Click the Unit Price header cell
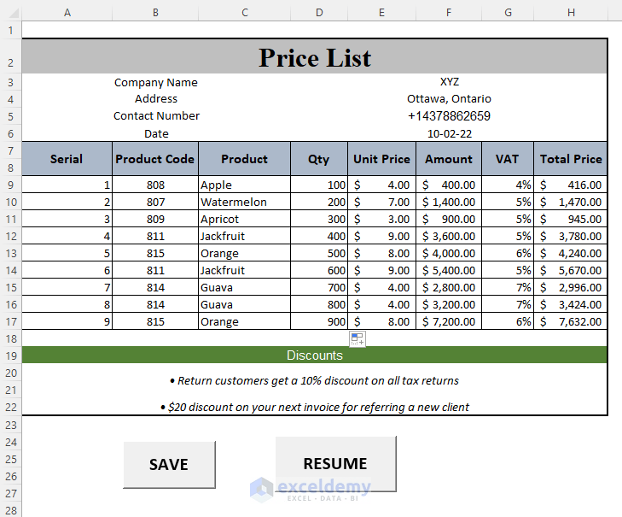622x517 pixels. [x=381, y=159]
